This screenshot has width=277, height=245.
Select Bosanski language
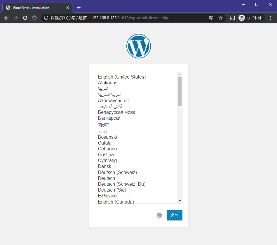coord(136,137)
